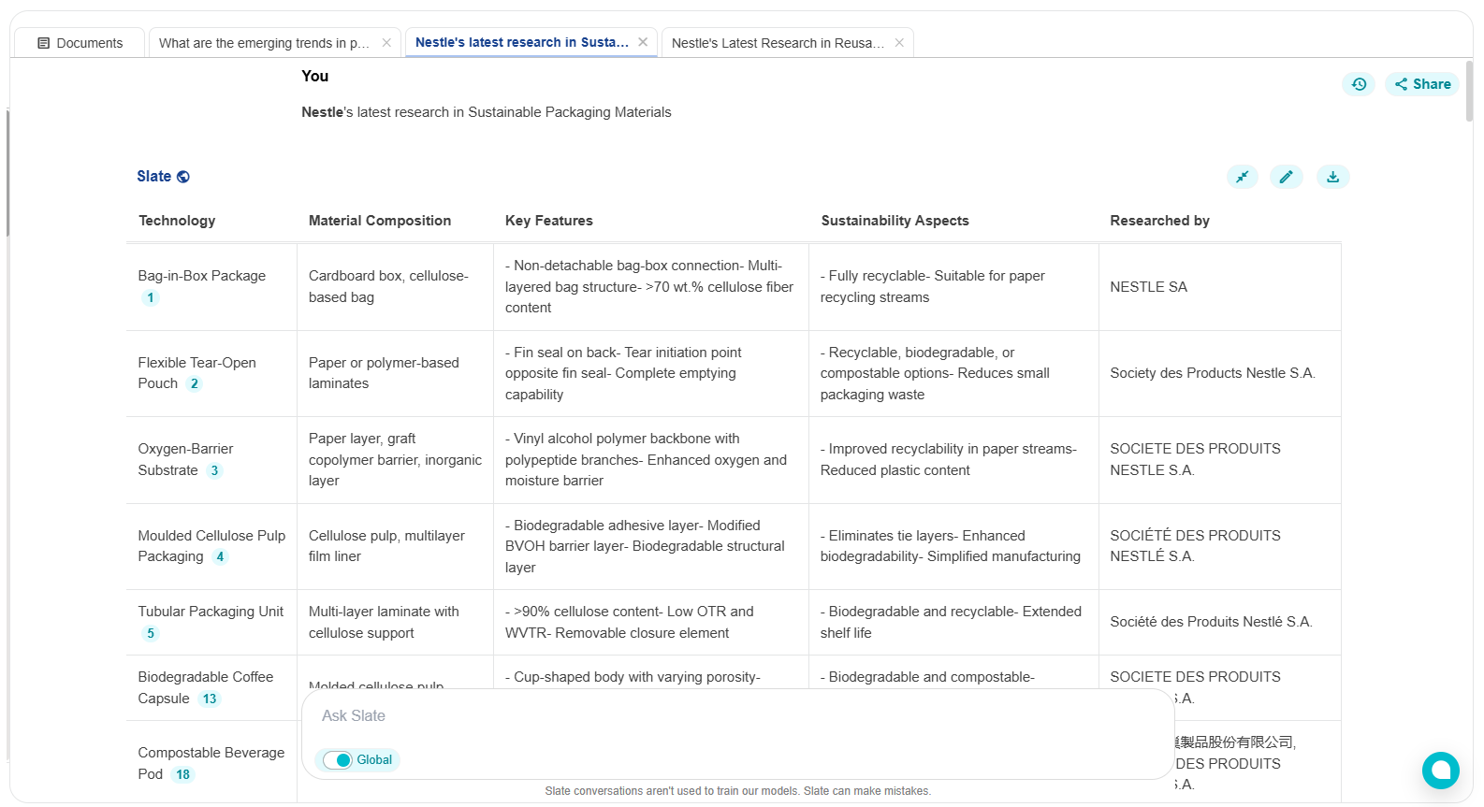The height and width of the screenshot is (807, 1484).
Task: Open the emerging trends conversation tab
Action: pos(263,43)
